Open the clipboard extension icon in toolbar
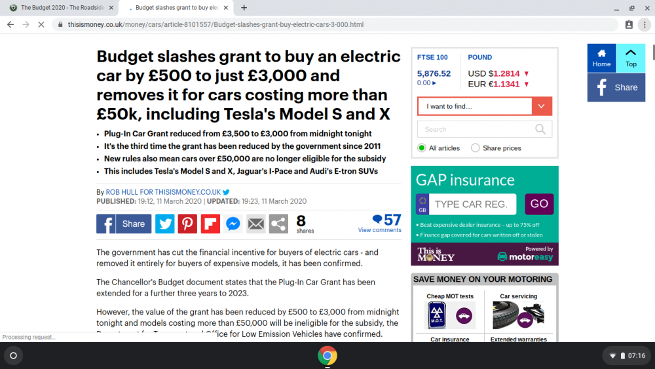 coord(629,25)
